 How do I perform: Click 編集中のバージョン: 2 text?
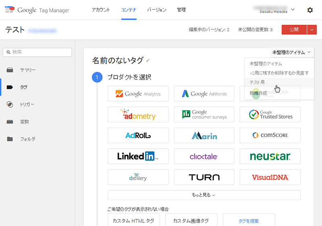click(209, 29)
